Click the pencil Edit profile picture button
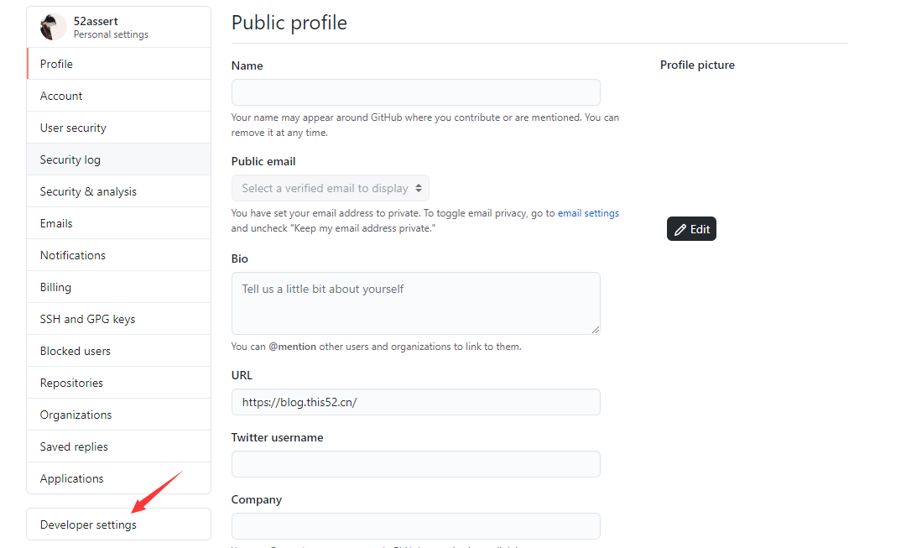Screen dimensions: 901x548 click(691, 229)
